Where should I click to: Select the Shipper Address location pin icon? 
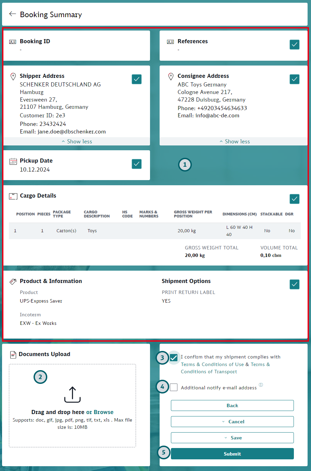coord(13,76)
